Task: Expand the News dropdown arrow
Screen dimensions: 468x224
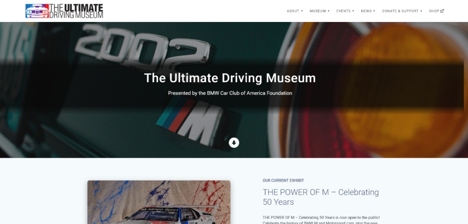Action: 374,11
